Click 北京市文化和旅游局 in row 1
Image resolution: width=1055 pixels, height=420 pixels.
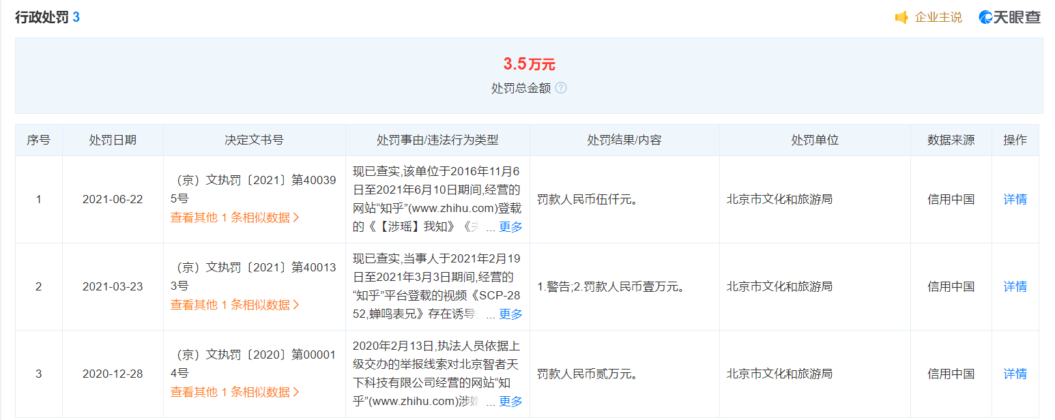coord(779,199)
